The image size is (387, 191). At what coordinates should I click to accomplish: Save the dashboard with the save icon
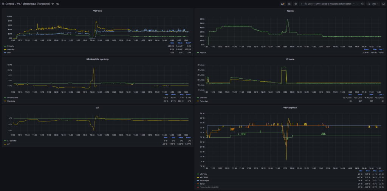[289, 4]
